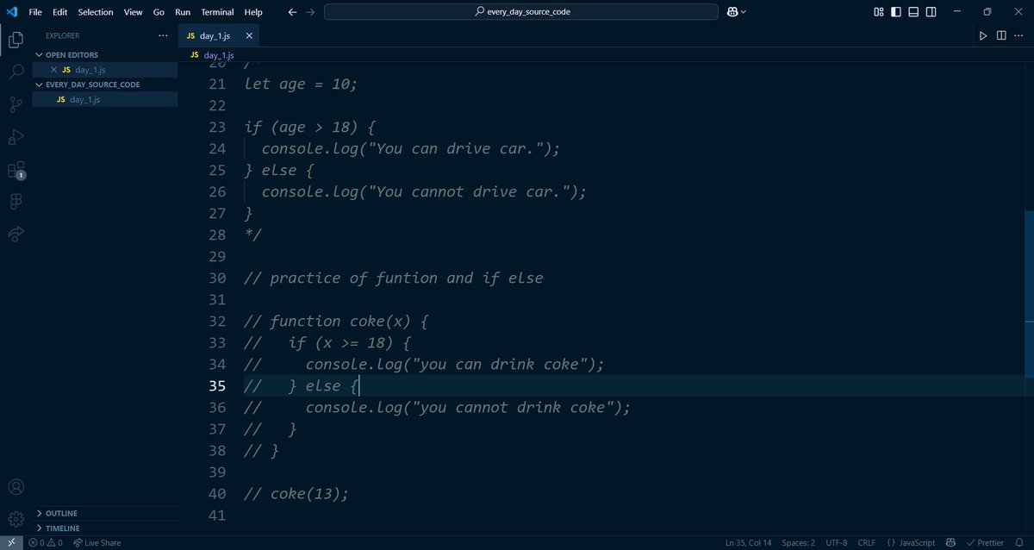The height and width of the screenshot is (550, 1034).
Task: Open the Accounts menu in the activity bar
Action: pos(16,488)
